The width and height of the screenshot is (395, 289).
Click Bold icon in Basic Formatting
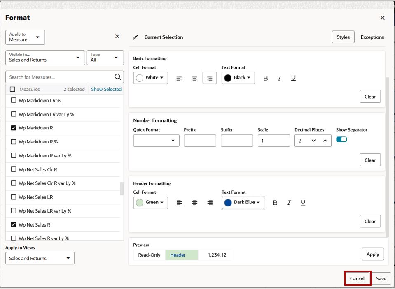pyautogui.click(x=266, y=78)
